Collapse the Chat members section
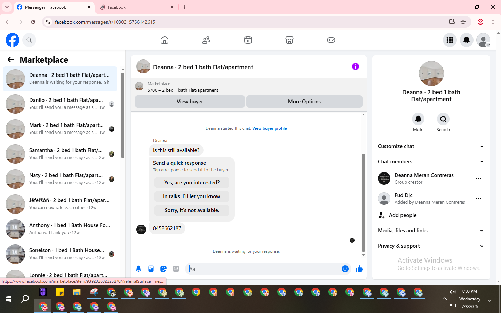Viewport: 501px width, 313px height. [x=431, y=162]
